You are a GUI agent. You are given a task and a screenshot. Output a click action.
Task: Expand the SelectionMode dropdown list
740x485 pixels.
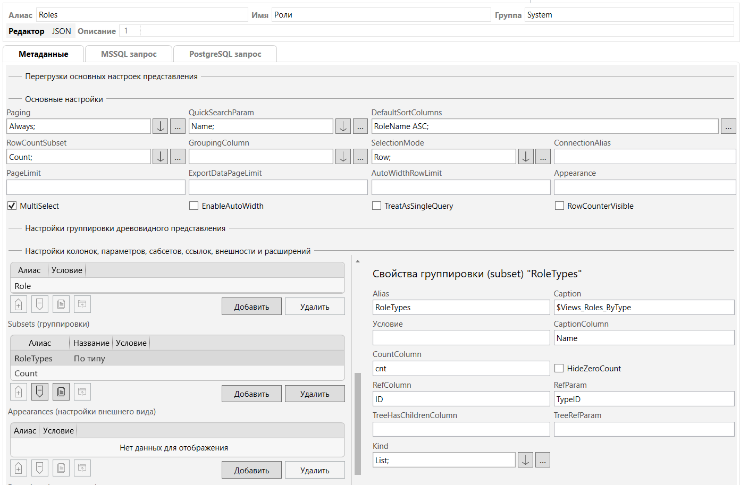tap(525, 157)
